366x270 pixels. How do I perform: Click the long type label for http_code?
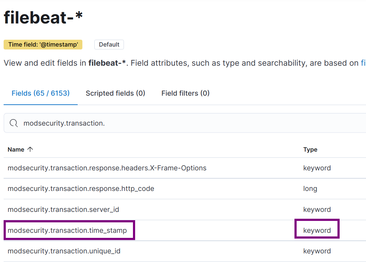(310, 188)
